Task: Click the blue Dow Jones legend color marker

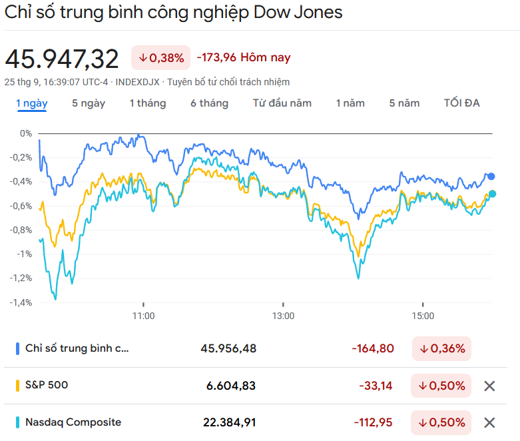Action: pos(17,348)
